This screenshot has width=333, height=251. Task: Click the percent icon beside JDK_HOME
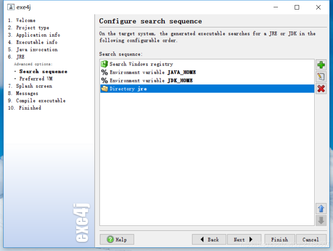(x=104, y=81)
